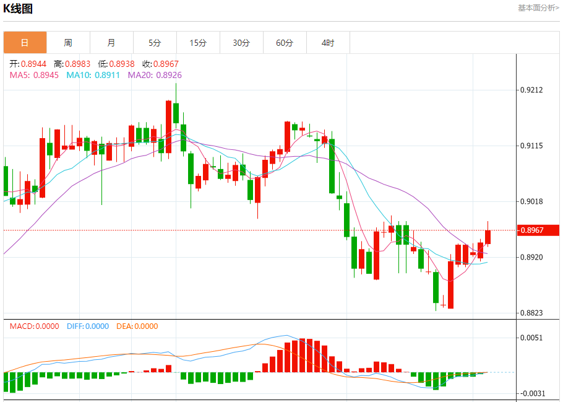Select the 日 daily chart tab
This screenshot has height=402, width=563.
pyautogui.click(x=25, y=43)
